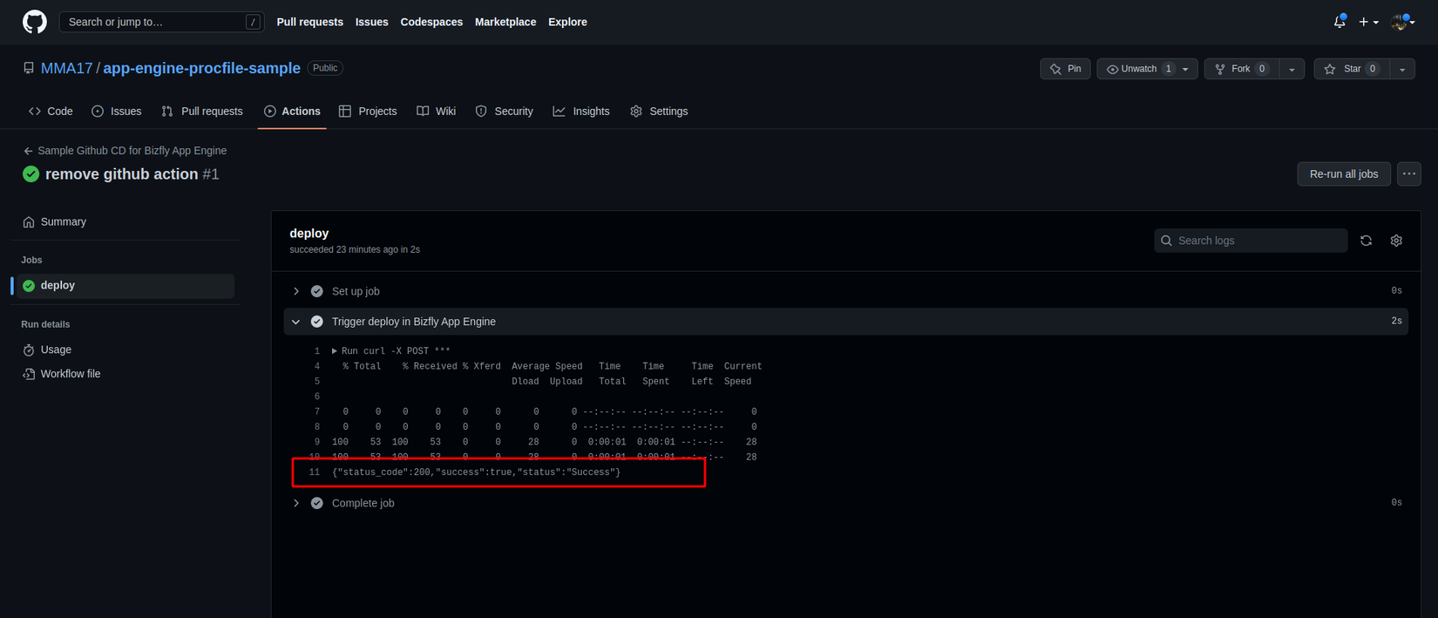Switch to the repository Pull requests tab
The width and height of the screenshot is (1438, 618).
click(202, 112)
